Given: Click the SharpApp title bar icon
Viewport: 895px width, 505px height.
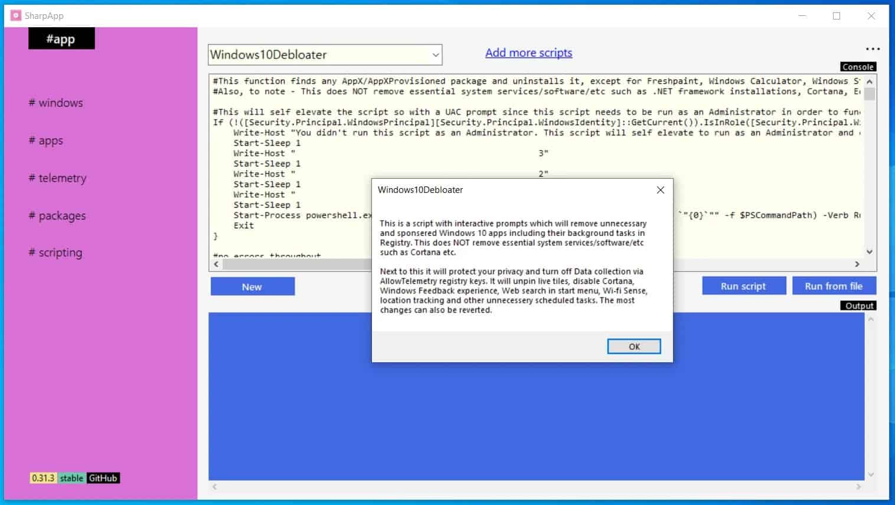Looking at the screenshot, I should point(15,15).
